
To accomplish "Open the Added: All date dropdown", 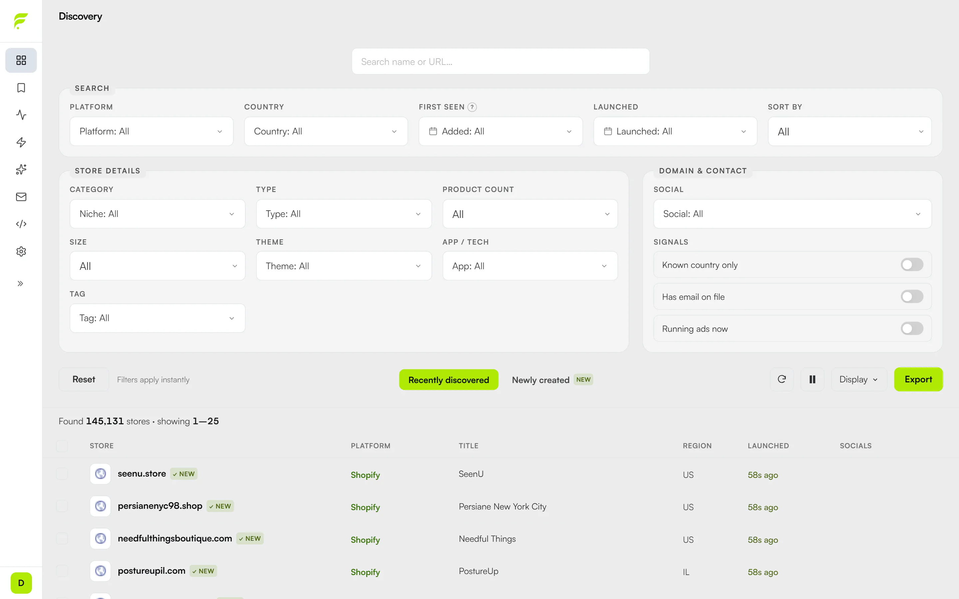I will [500, 131].
